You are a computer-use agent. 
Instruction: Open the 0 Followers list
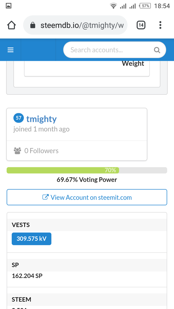[41, 151]
